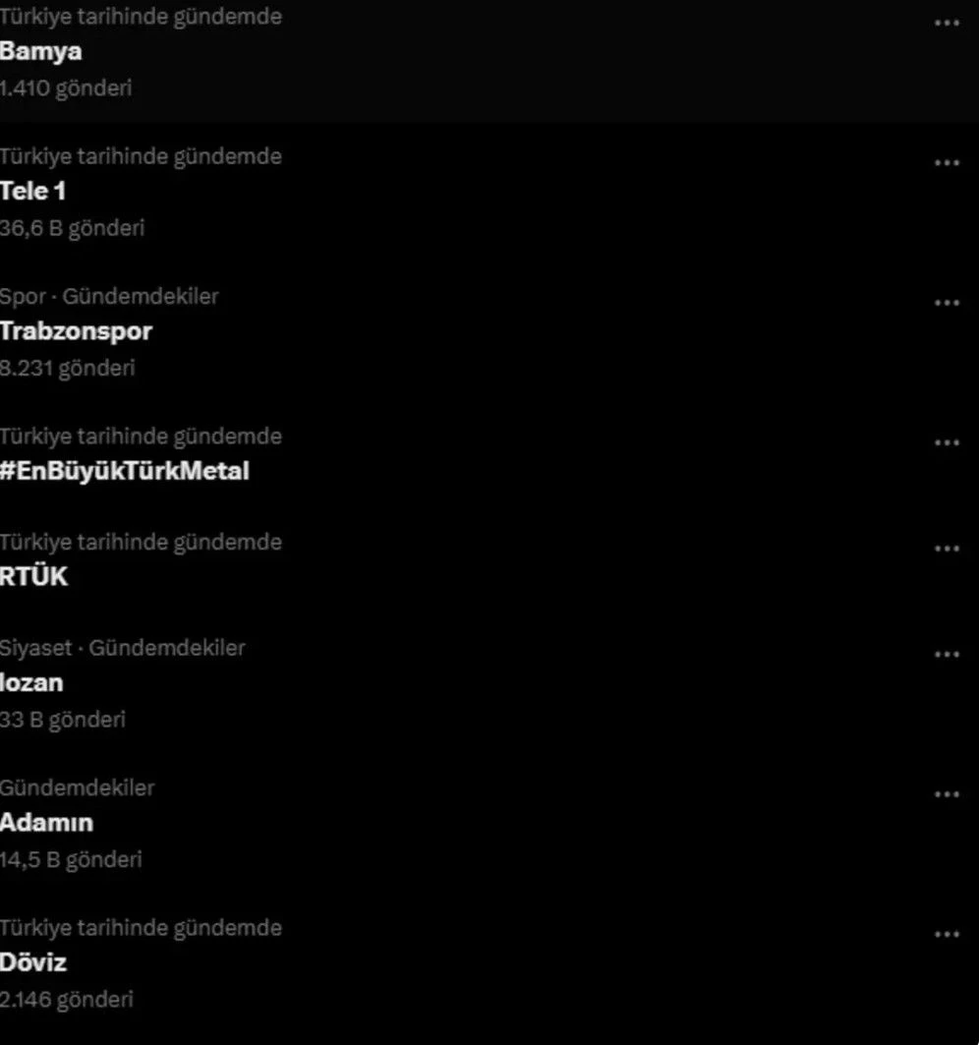Open the Bamya trending topic
The image size is (979, 1045).
(x=40, y=52)
